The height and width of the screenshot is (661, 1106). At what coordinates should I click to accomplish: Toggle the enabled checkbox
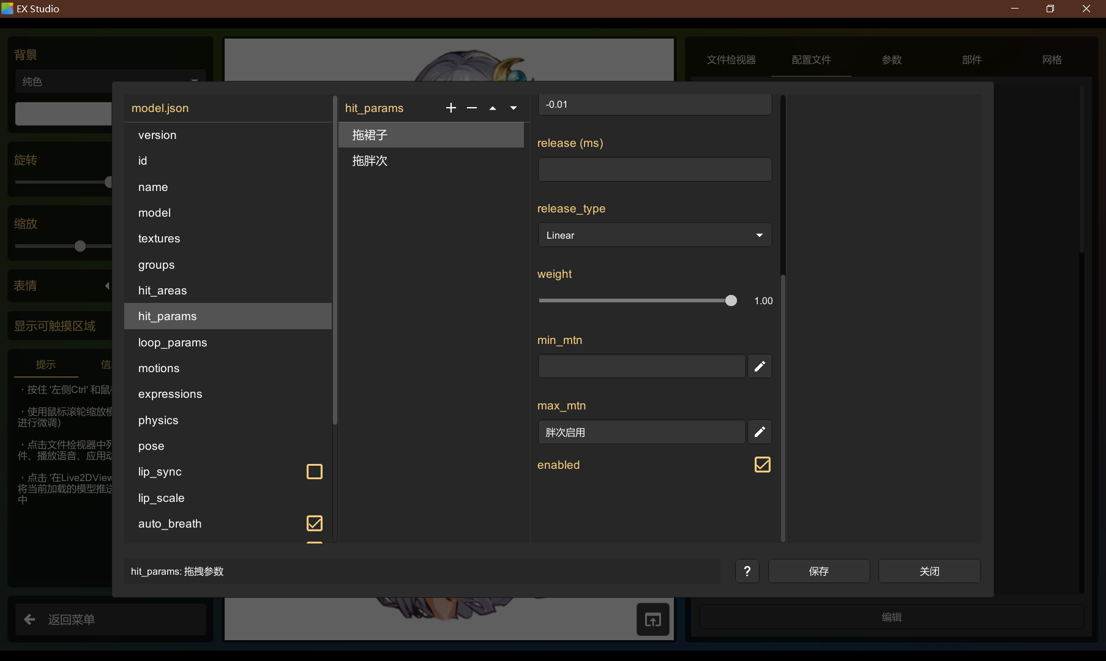point(763,465)
